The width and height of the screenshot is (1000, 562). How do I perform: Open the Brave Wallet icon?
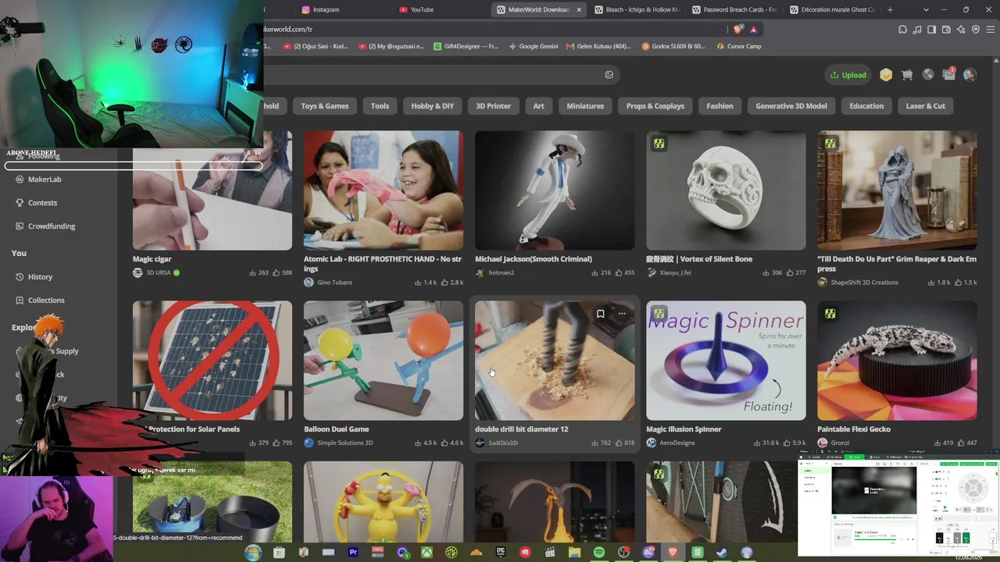pos(947,30)
